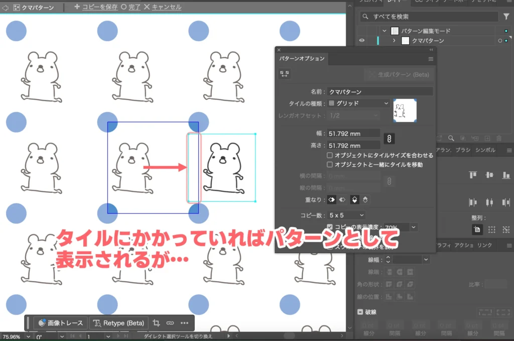Click the trash icon in the Layers panel
The image size is (514, 341).
pos(499,138)
